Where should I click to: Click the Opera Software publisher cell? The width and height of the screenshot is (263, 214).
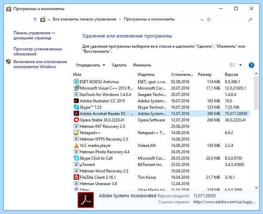click(x=151, y=120)
